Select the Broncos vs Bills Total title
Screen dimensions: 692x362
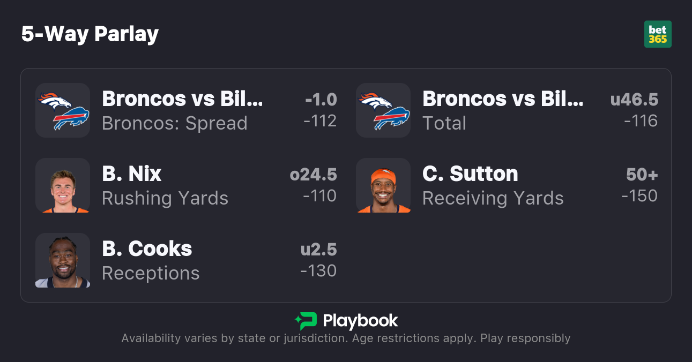point(503,99)
